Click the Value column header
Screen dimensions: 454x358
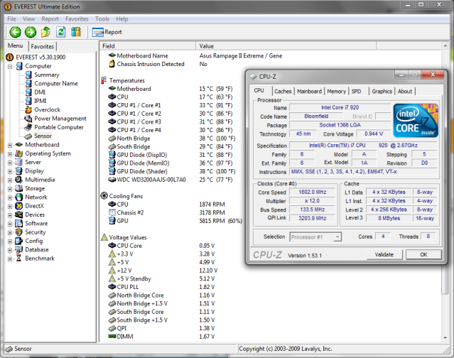(286, 46)
